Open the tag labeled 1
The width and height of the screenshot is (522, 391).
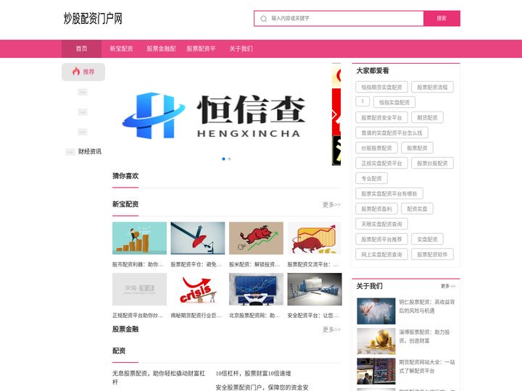pyautogui.click(x=362, y=101)
